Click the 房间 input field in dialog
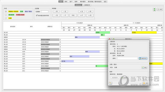 coord(127,58)
